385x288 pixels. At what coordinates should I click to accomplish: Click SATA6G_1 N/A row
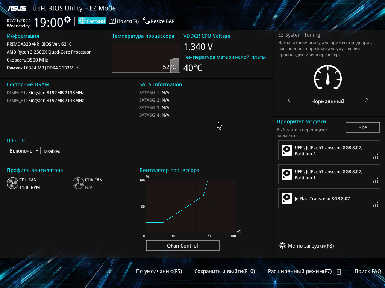[x=155, y=93]
